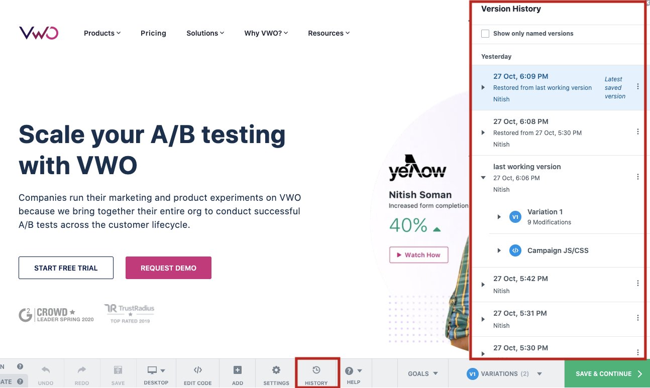Click the Variation 1 V1 badge icon
This screenshot has height=388, width=650.
pos(515,217)
